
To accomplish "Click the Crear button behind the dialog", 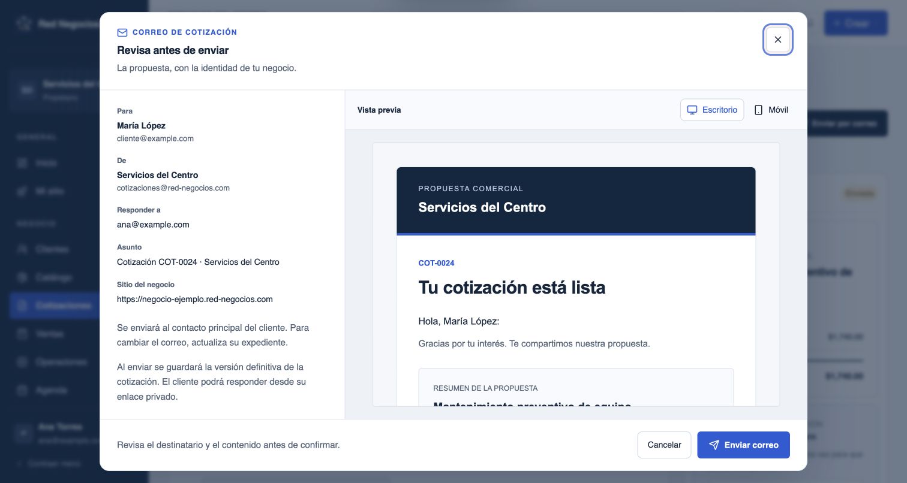I will 856,24.
